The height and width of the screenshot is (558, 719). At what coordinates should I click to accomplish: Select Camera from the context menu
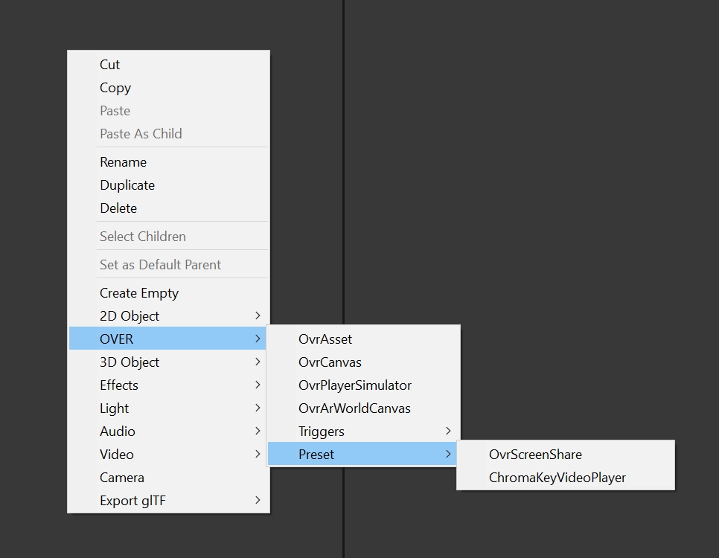coord(122,478)
